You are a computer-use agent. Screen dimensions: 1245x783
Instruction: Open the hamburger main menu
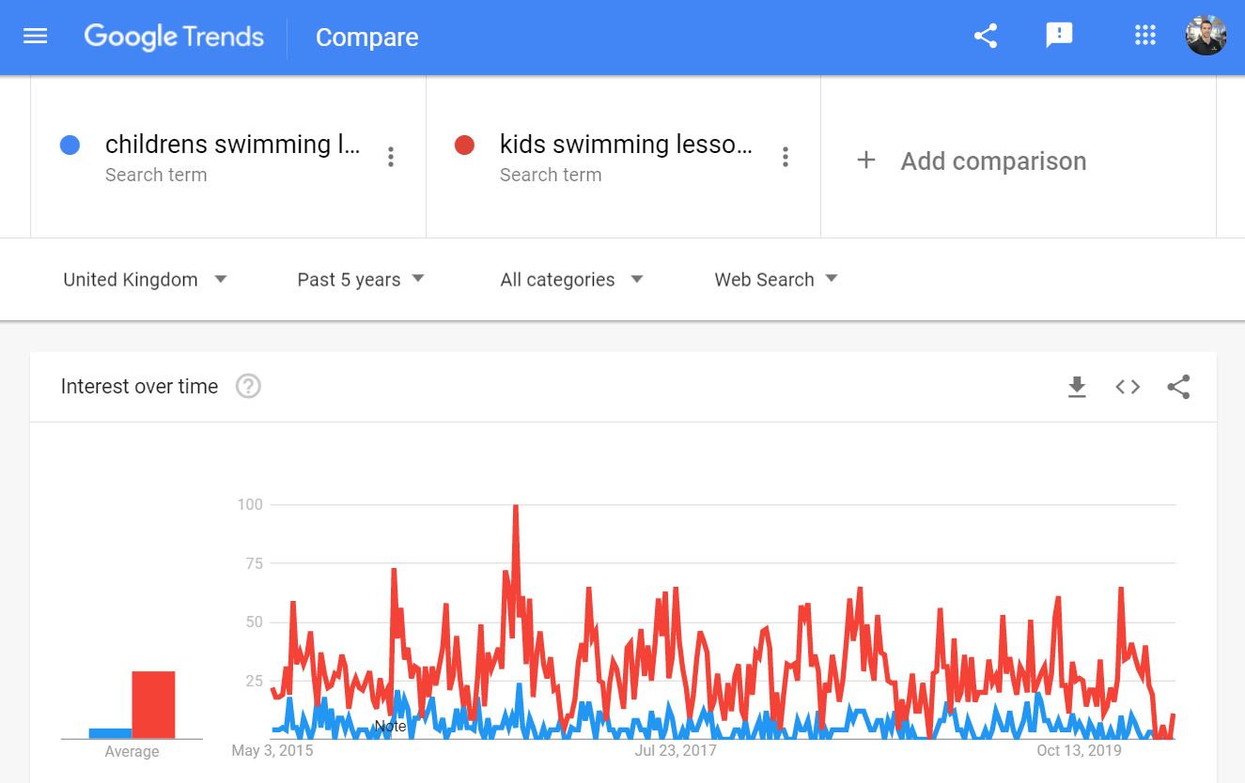point(35,37)
